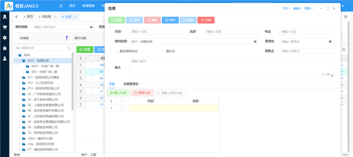Viewport: 353px width, 157px height.
Task: Click column menu dots in 仓位 grid header
Action: (x=111, y=101)
